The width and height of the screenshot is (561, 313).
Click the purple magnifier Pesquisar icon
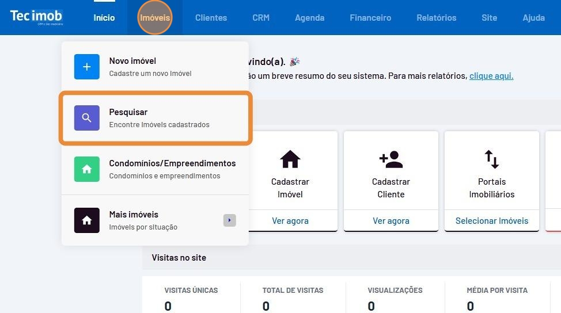pyautogui.click(x=87, y=118)
